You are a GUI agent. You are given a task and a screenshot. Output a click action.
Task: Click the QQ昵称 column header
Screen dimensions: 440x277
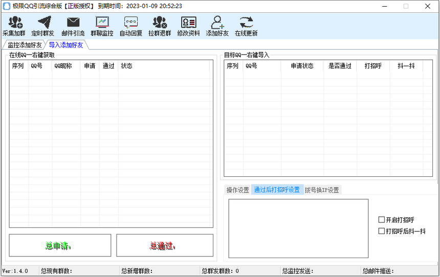point(66,66)
